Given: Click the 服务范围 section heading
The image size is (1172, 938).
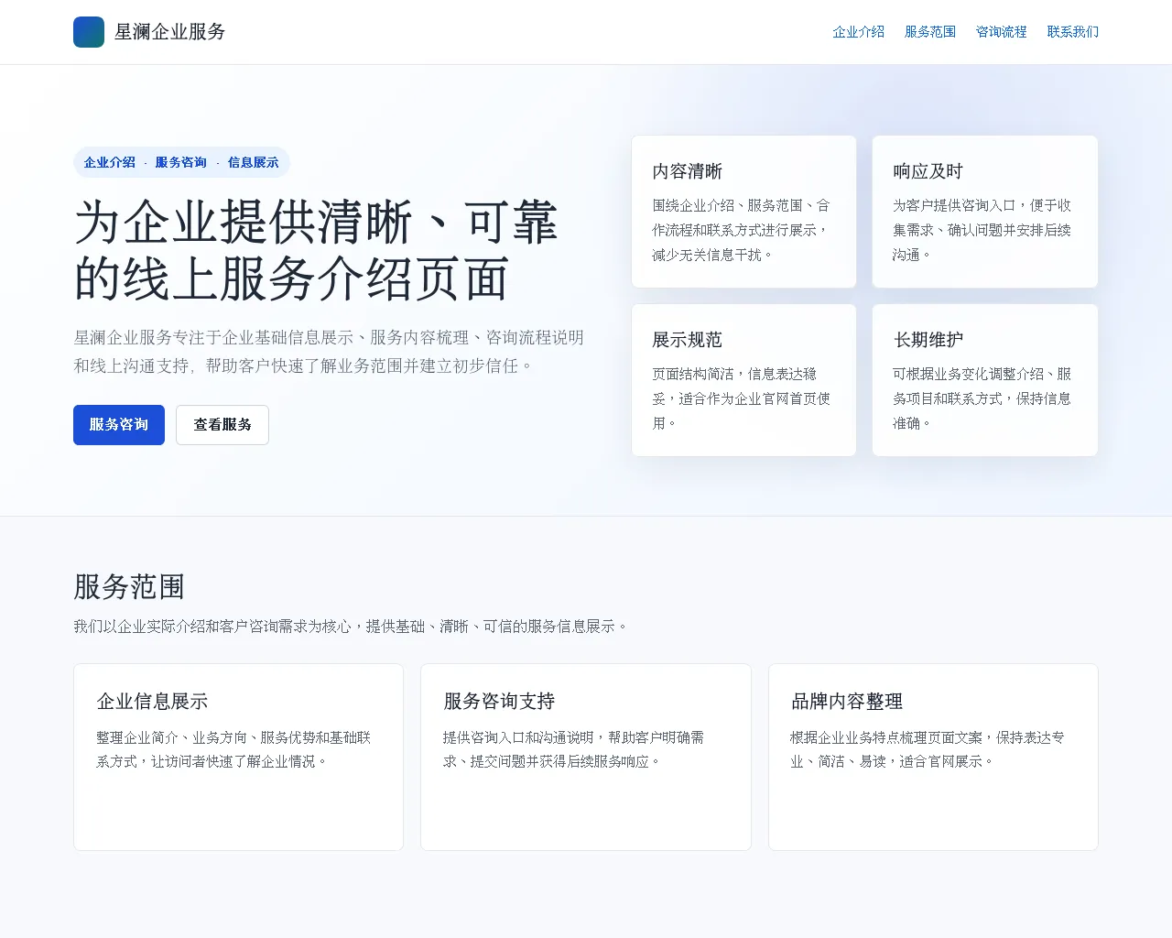Looking at the screenshot, I should pyautogui.click(x=129, y=586).
